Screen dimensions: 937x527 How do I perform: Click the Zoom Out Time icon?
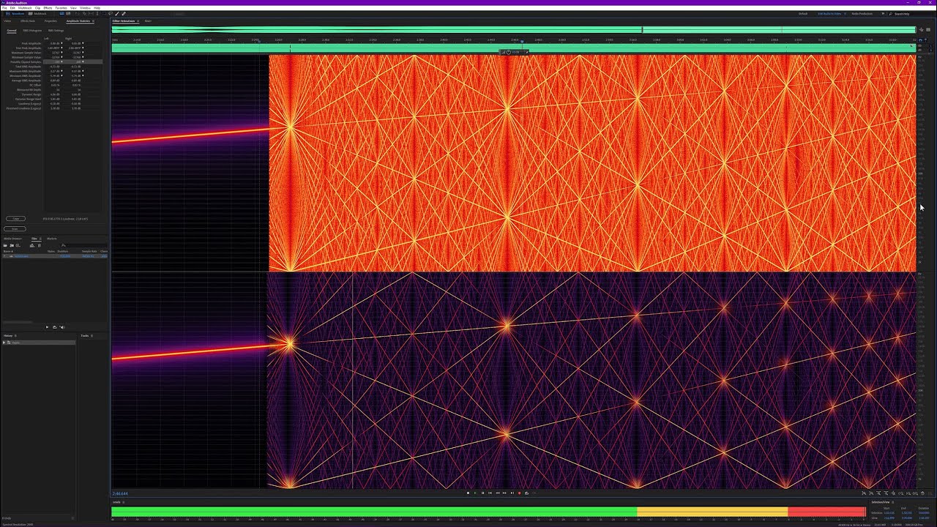coord(886,493)
